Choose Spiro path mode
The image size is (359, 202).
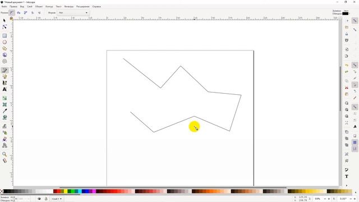[x=19, y=13]
